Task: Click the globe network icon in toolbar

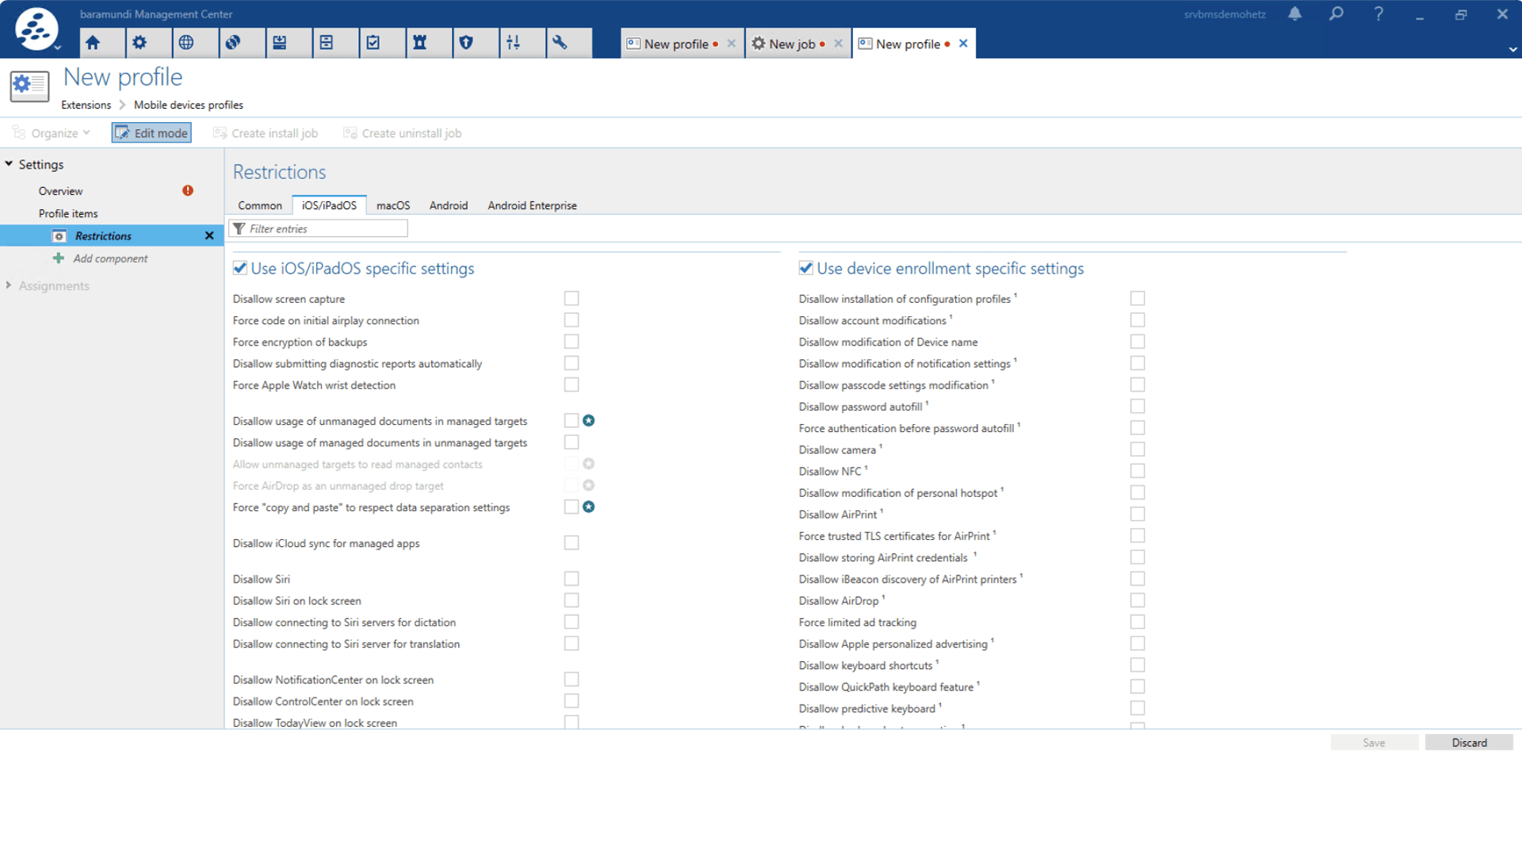Action: click(186, 43)
